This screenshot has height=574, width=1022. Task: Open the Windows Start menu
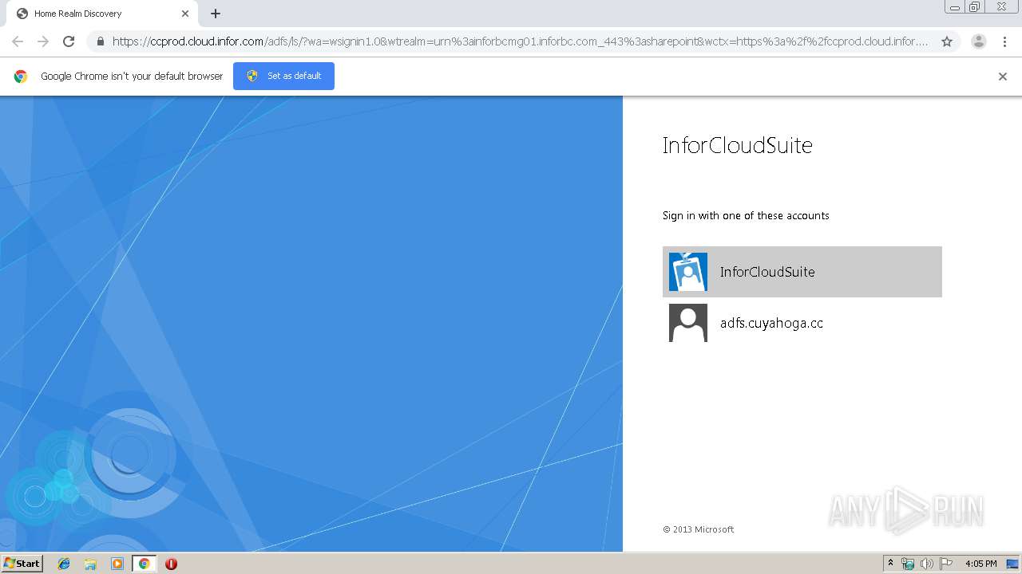22,564
